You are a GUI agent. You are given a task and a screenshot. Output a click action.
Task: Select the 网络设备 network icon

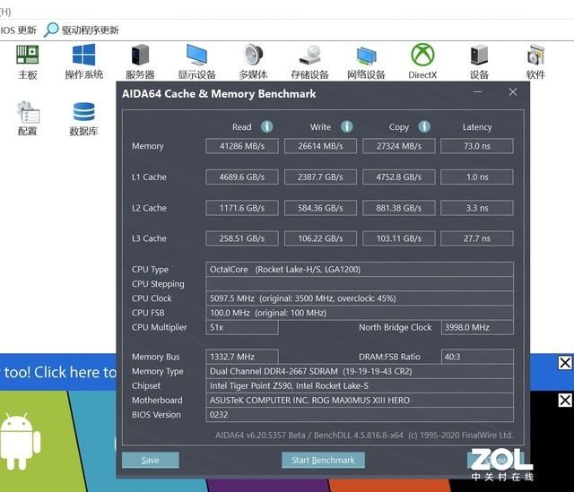tap(367, 56)
